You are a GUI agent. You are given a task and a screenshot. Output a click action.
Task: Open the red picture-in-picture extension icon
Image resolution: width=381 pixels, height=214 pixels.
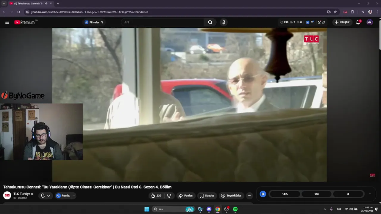[x=345, y=12]
